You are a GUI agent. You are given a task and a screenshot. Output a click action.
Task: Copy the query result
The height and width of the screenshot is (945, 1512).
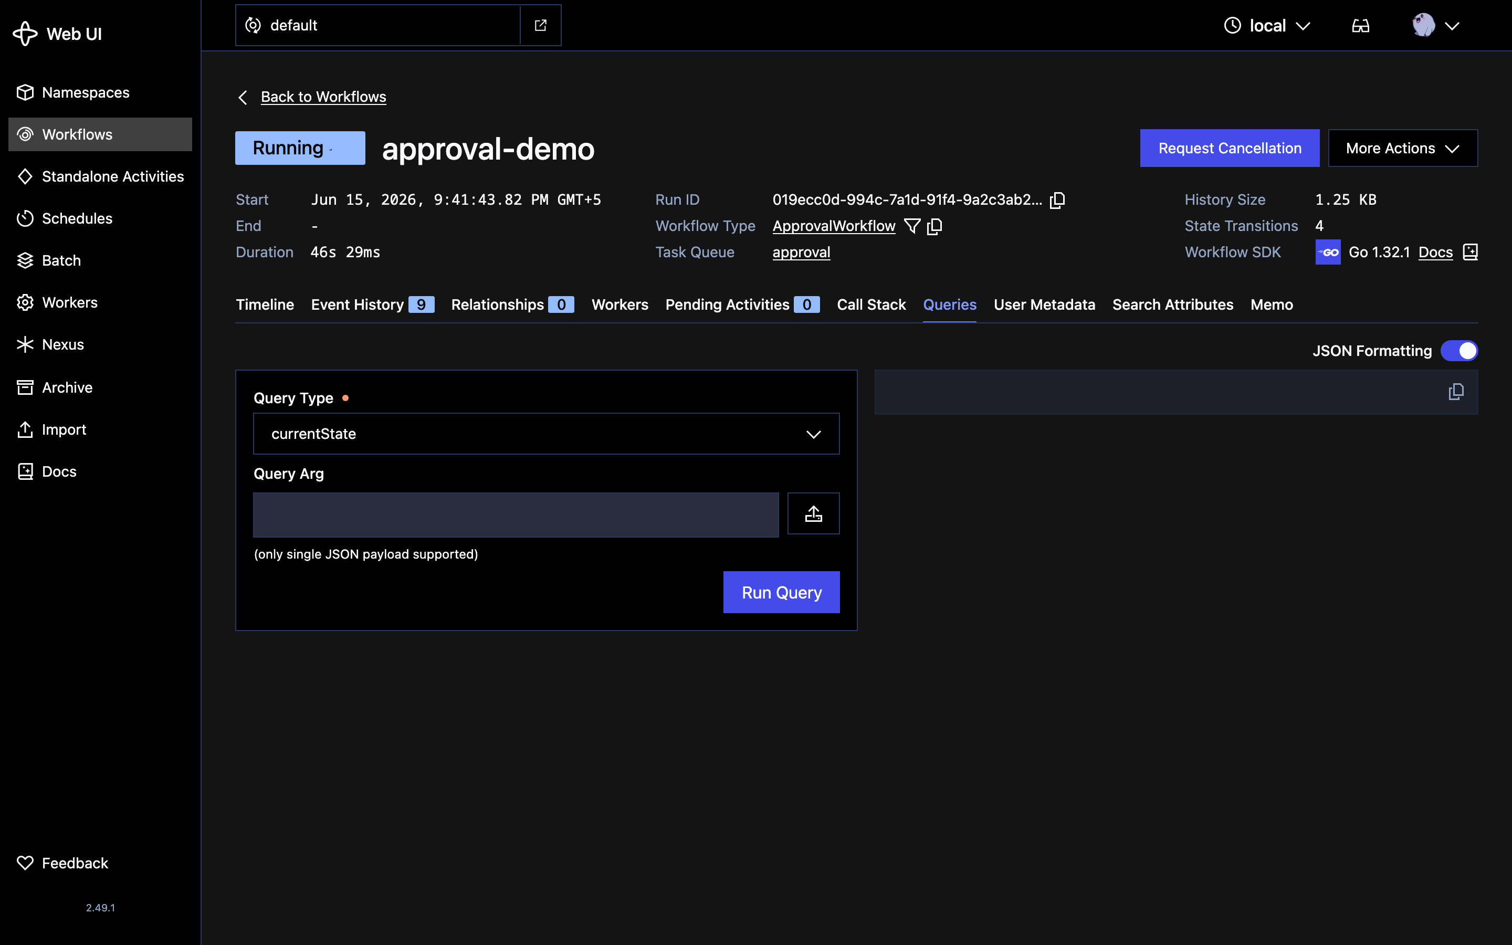coord(1456,392)
